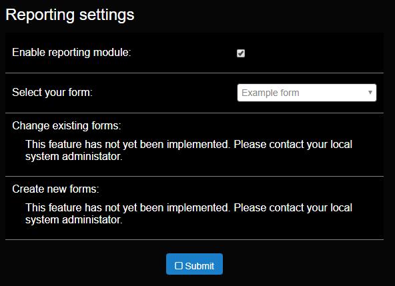Open the Example form dropdown

[x=306, y=93]
